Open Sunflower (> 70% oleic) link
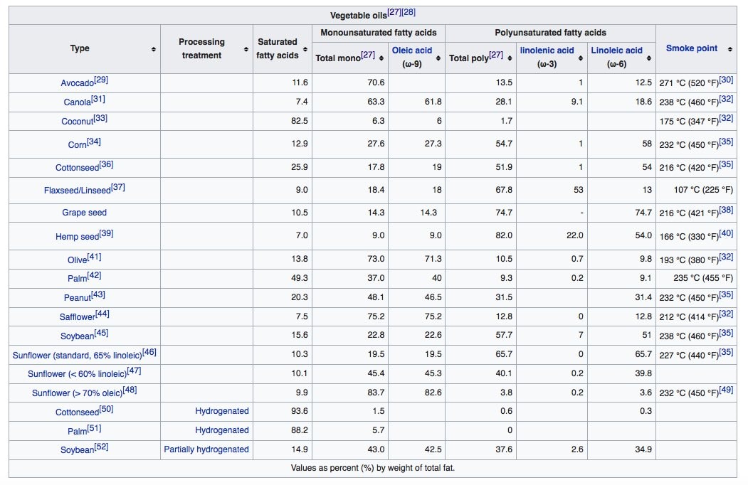748x485 pixels. click(x=78, y=393)
